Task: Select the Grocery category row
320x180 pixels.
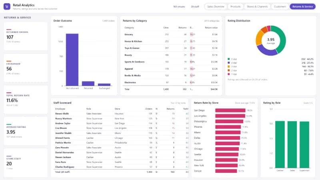Action: pyautogui.click(x=171, y=34)
